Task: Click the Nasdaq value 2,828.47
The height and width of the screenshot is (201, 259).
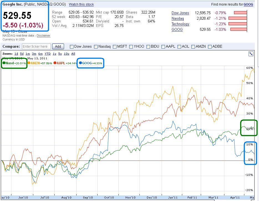Action: pyautogui.click(x=204, y=18)
